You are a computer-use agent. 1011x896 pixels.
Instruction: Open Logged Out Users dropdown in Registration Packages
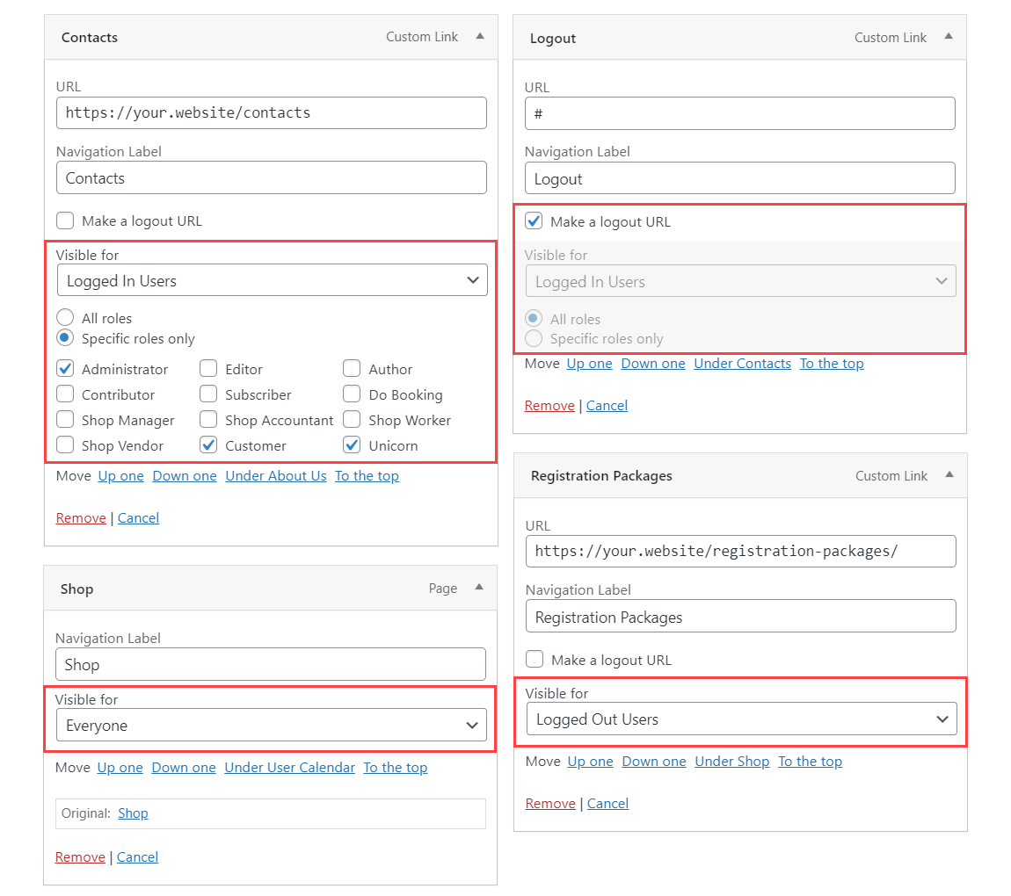pyautogui.click(x=741, y=719)
